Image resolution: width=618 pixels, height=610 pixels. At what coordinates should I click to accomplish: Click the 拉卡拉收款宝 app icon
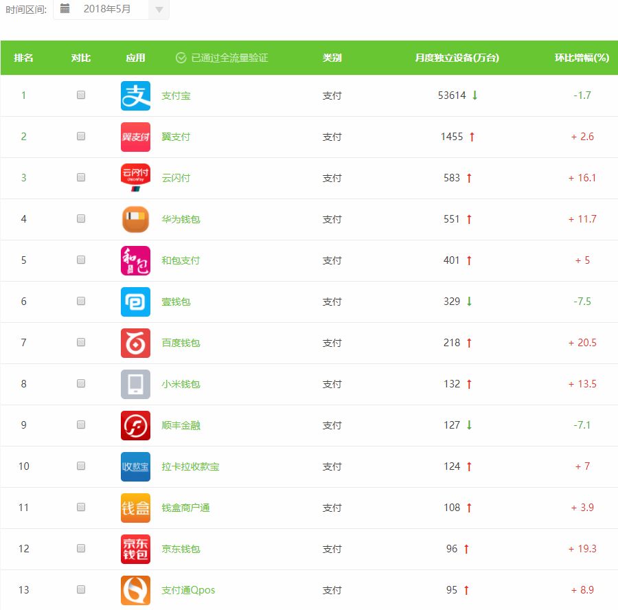tap(135, 466)
